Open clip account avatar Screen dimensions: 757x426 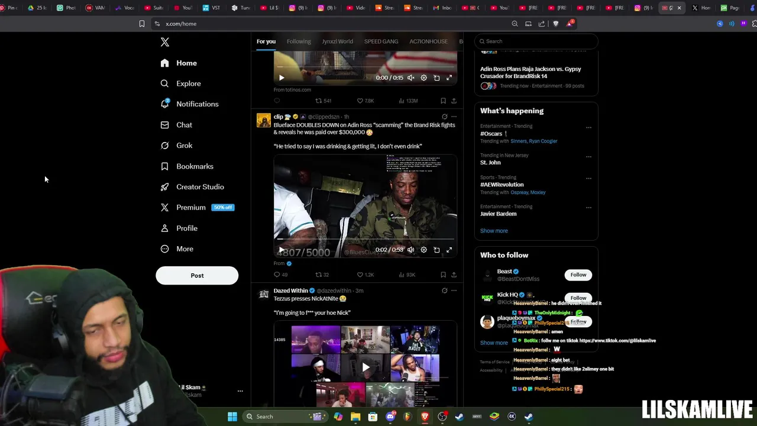tap(264, 121)
